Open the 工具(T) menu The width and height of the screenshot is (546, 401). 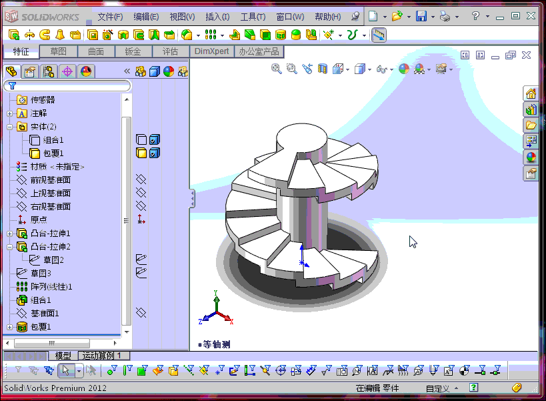point(253,17)
